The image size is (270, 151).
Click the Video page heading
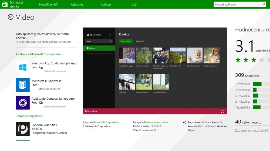(x=25, y=17)
